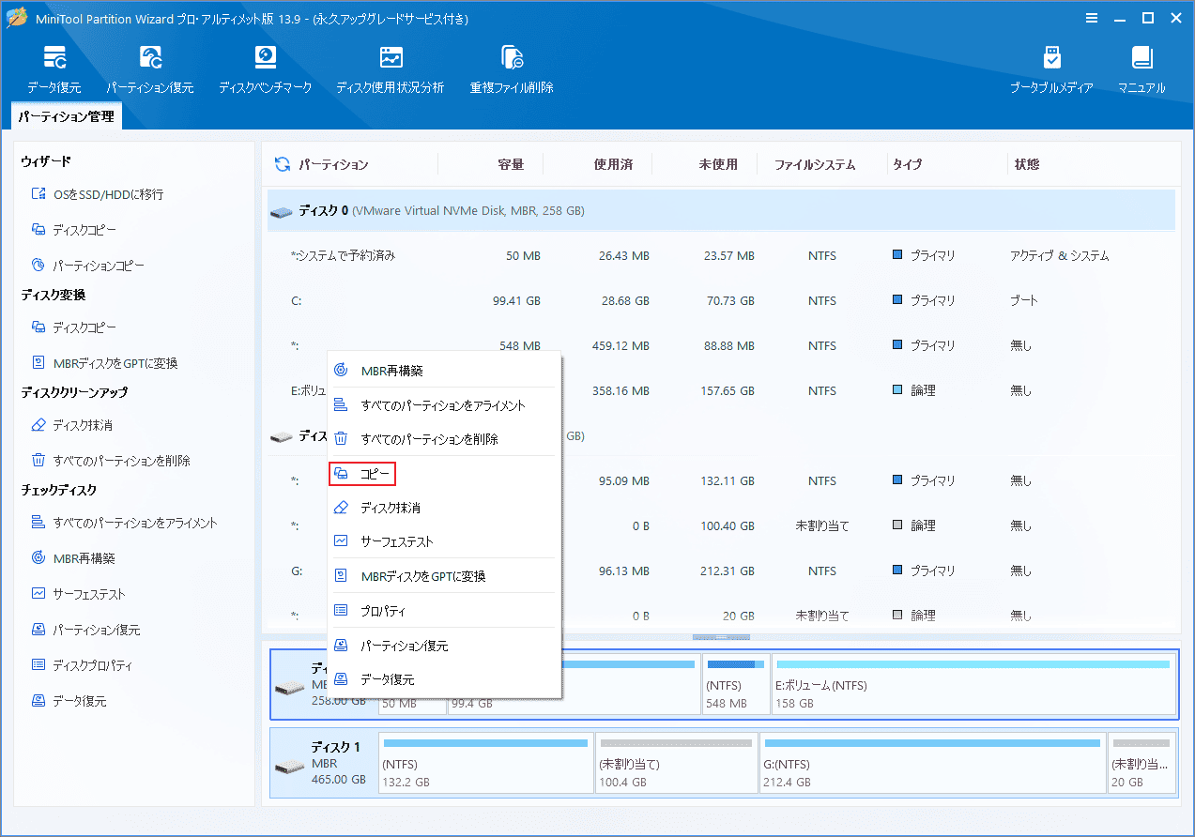This screenshot has height=837, width=1195.
Task: Select the 100.4 GB 未割り当て block on Disk 1
Action: [x=676, y=765]
